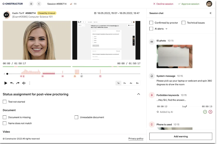This screenshot has height=144, width=217.
Task: Edit the 1s duration with pencil icon
Action: coord(186,106)
